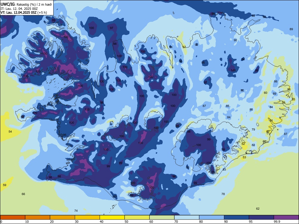Click the '78' value off the coast
Image resolution: width=299 pixels, height=224 pixels.
point(223,194)
